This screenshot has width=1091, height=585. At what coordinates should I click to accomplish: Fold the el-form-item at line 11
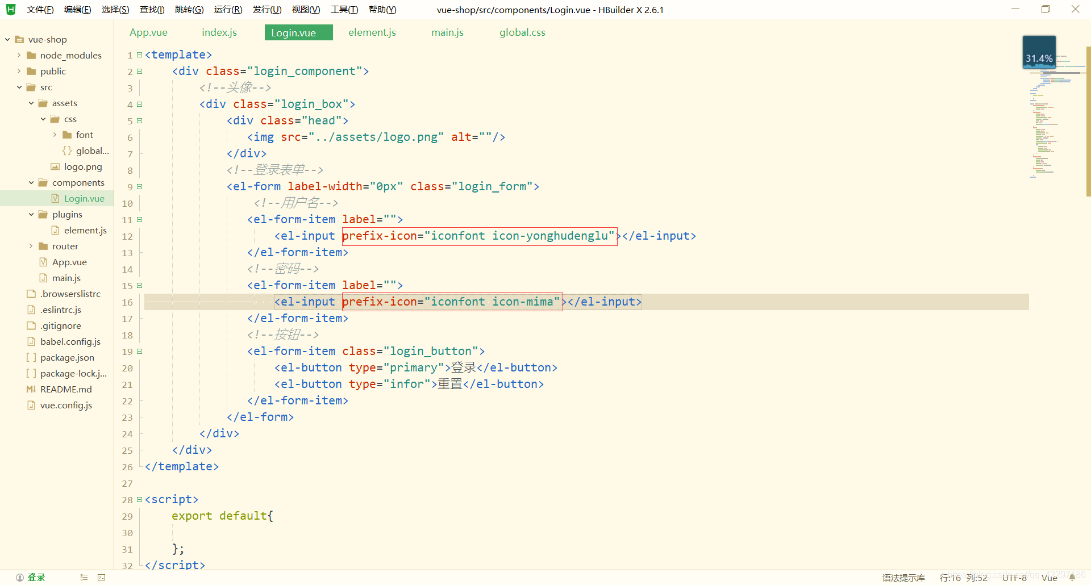(139, 220)
